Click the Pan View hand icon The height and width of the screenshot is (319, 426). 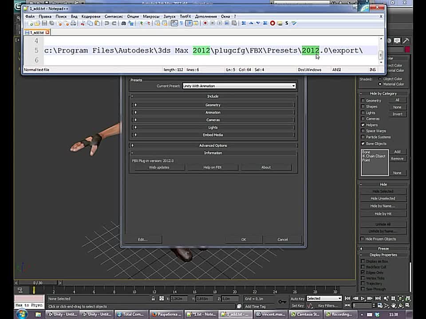point(393,305)
